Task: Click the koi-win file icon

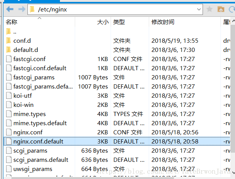Action: (x=9, y=105)
